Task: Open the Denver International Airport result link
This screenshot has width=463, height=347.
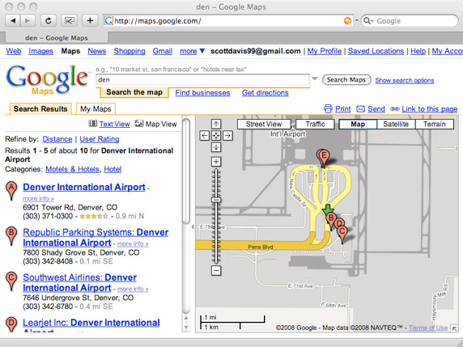Action: [x=84, y=187]
